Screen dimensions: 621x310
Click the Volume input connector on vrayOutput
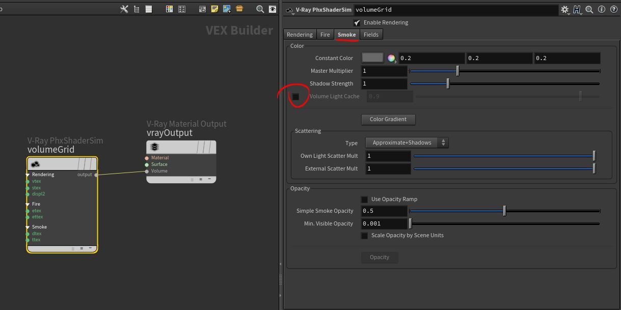pyautogui.click(x=147, y=171)
